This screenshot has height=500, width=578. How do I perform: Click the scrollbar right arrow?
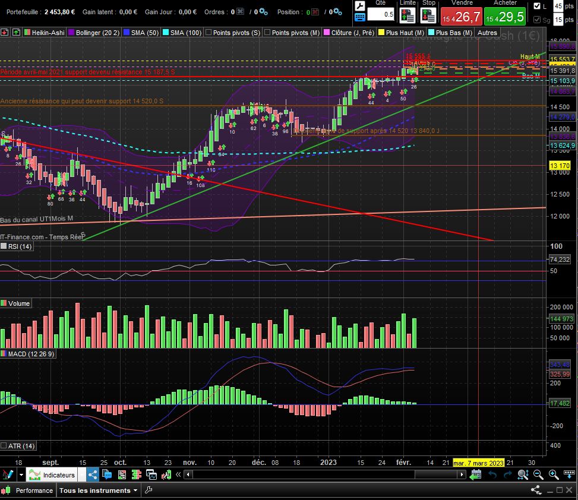(462, 474)
